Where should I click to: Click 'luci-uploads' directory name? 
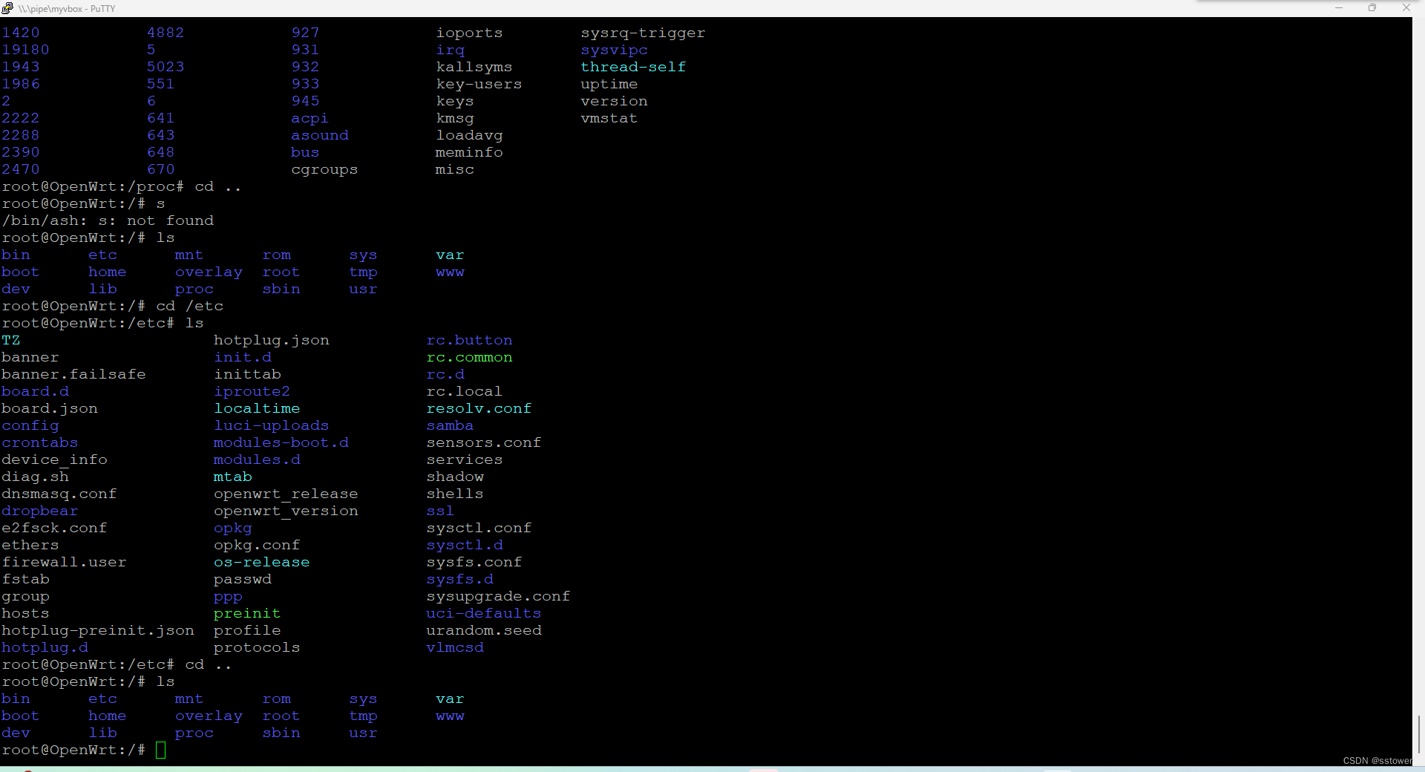coord(272,425)
